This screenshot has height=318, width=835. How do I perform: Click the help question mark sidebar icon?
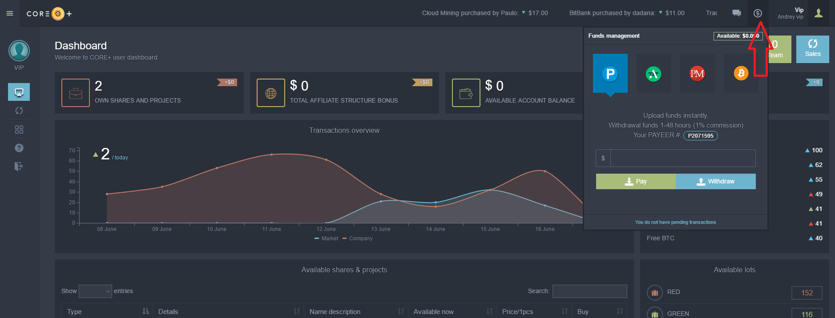click(19, 148)
